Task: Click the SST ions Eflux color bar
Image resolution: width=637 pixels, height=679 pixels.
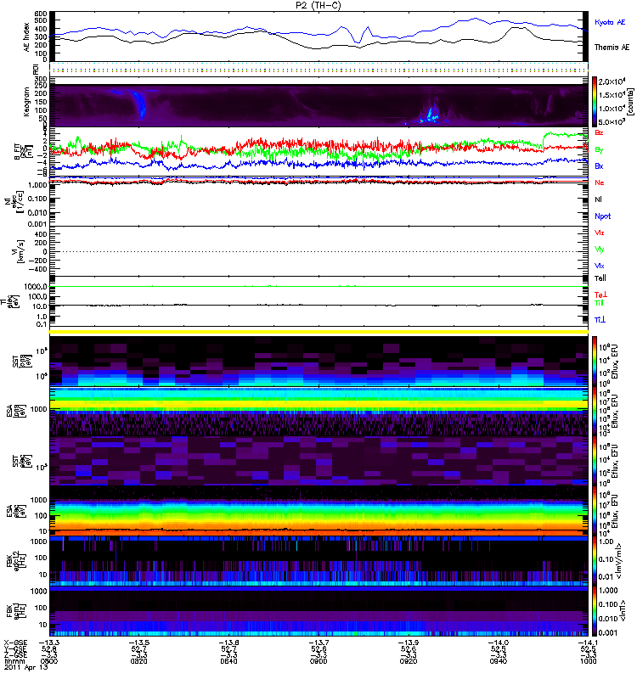Action: pos(595,362)
